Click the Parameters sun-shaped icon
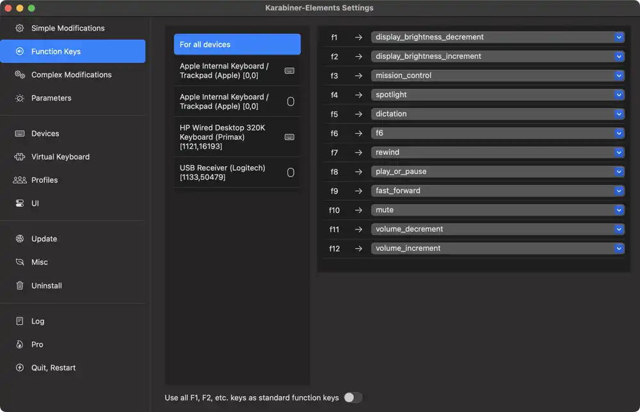 [20, 99]
